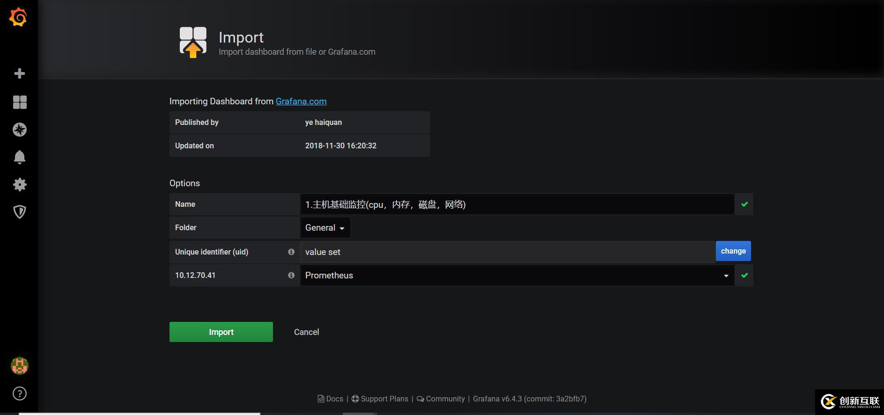This screenshot has height=415, width=884.
Task: Follow the Grafana.com link
Action: coord(301,102)
